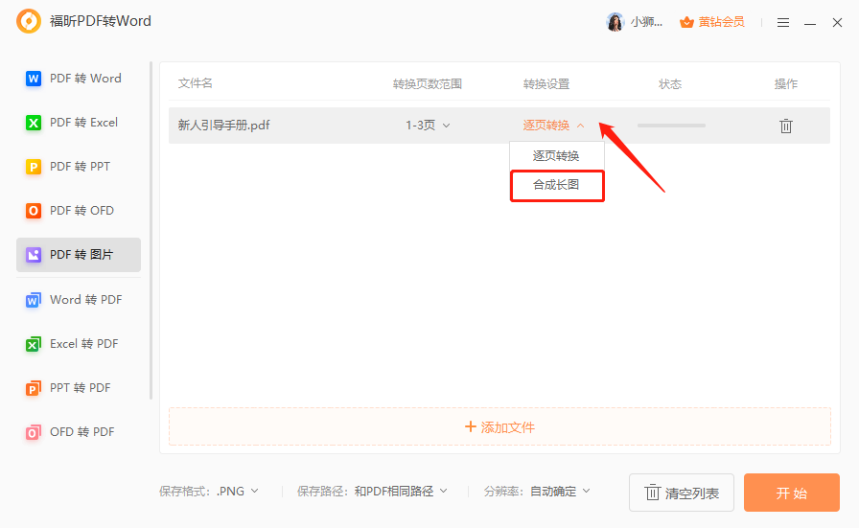Open the 1-3页 page range dropdown

pyautogui.click(x=428, y=126)
